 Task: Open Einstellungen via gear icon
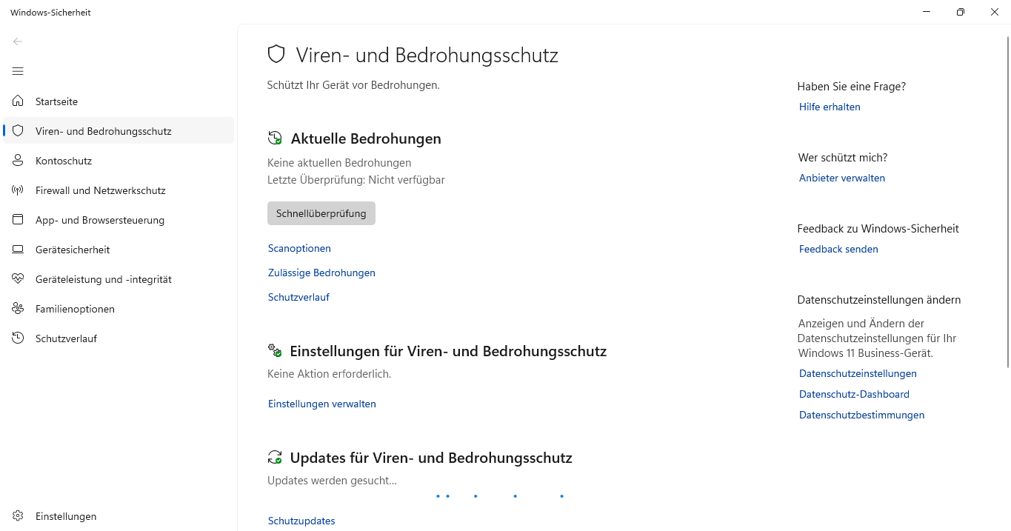[19, 516]
